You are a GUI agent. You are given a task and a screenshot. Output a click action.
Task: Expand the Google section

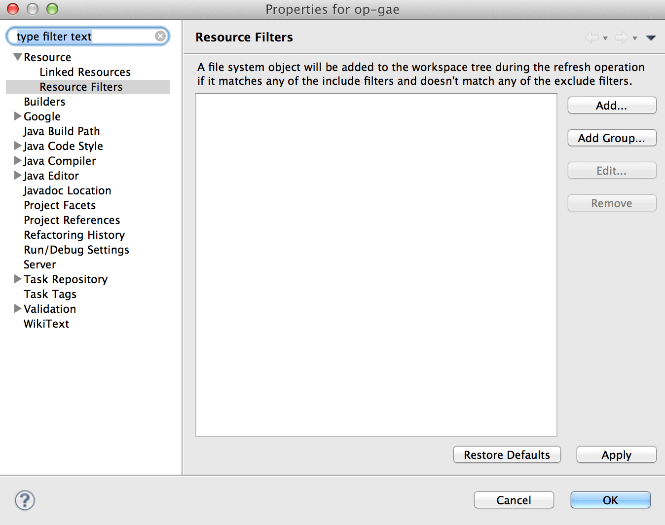click(17, 116)
